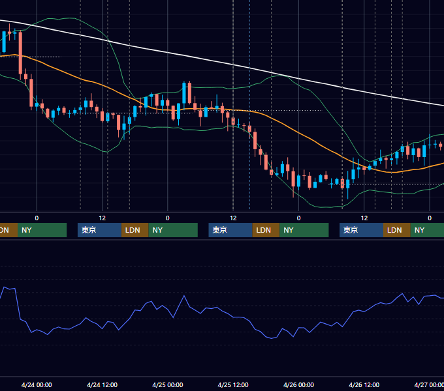444x391 pixels.
Task: Click the 4/26 00:00 date label
Action: coord(298,384)
